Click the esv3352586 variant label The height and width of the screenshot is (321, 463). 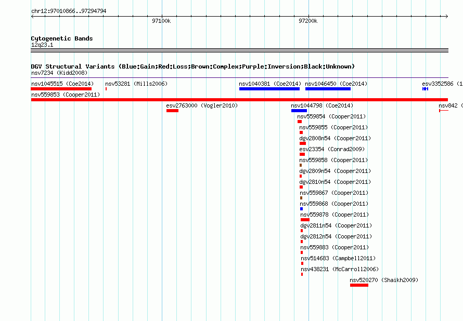[442, 84]
